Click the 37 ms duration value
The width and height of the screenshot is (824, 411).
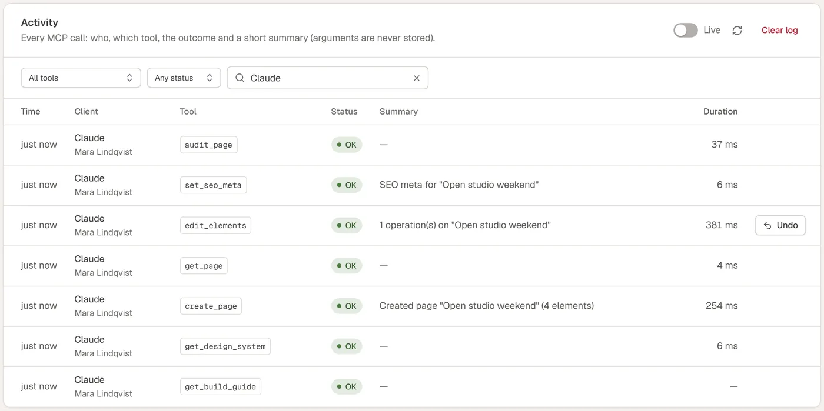click(725, 145)
